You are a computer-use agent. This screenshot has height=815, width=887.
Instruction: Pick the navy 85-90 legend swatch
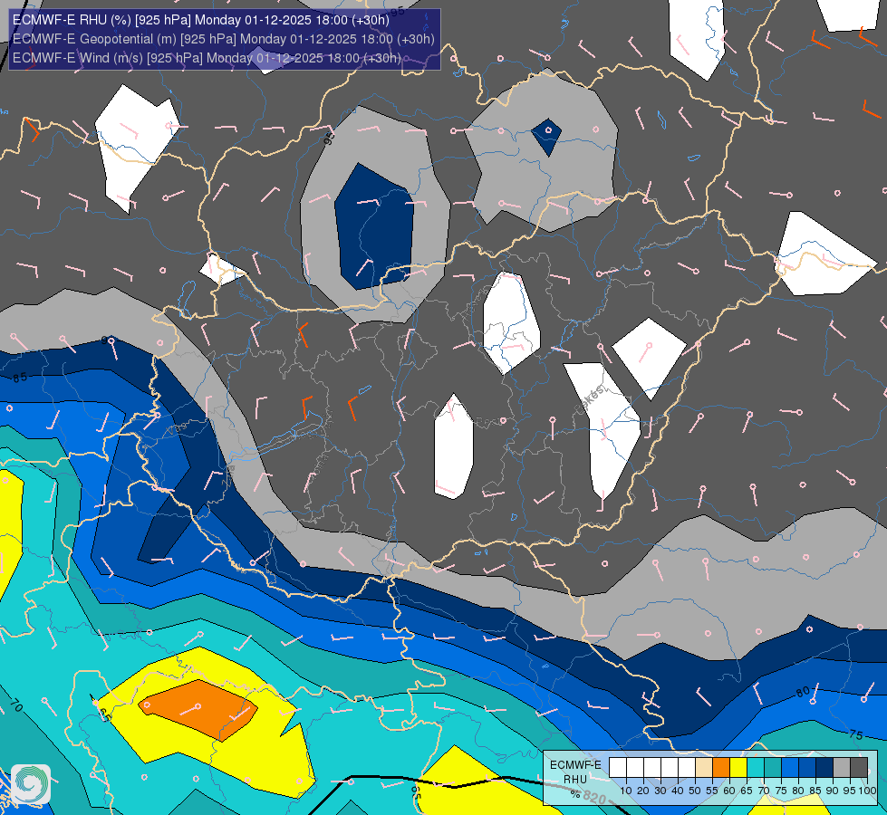point(824,767)
